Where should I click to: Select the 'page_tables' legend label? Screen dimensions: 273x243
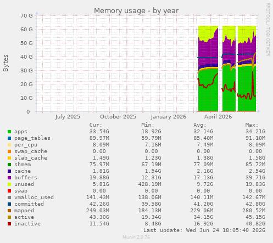coord(32,138)
